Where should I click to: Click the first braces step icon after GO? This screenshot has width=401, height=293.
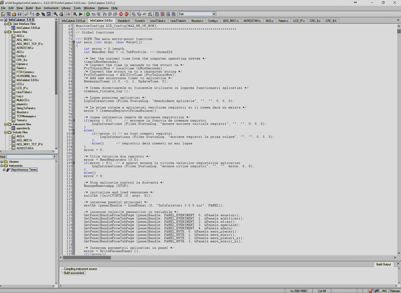click(93, 14)
